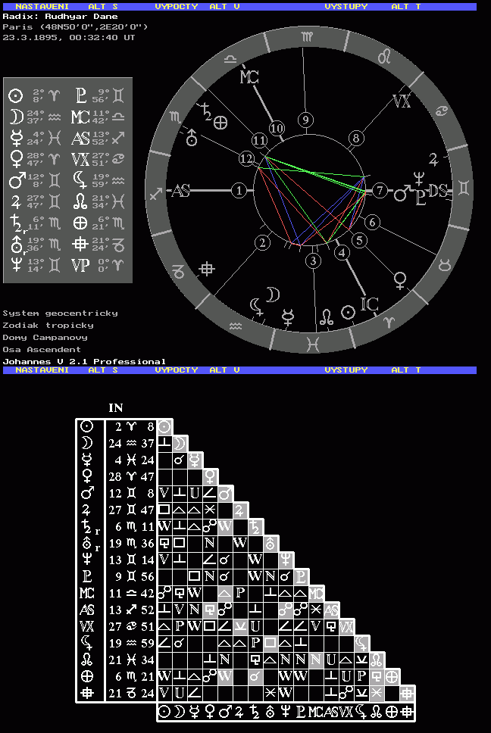This screenshot has width=491, height=733.
Task: Select the Venus glyph on the chart wheel
Action: coord(400,281)
